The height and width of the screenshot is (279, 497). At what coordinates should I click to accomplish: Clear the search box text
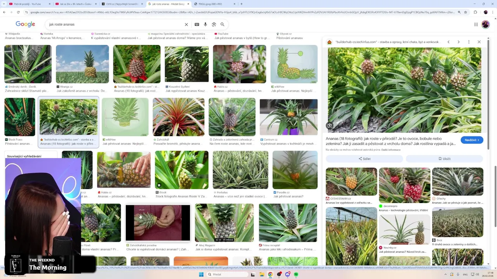[x=186, y=24]
